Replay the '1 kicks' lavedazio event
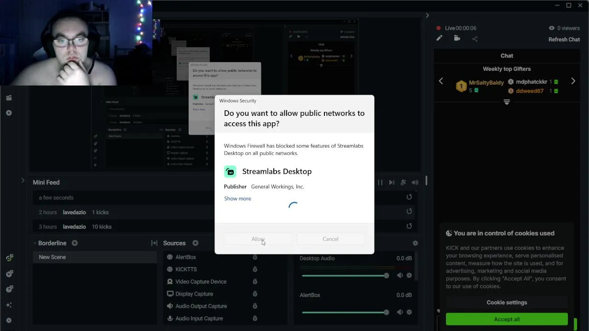This screenshot has height=331, width=589. point(409,211)
